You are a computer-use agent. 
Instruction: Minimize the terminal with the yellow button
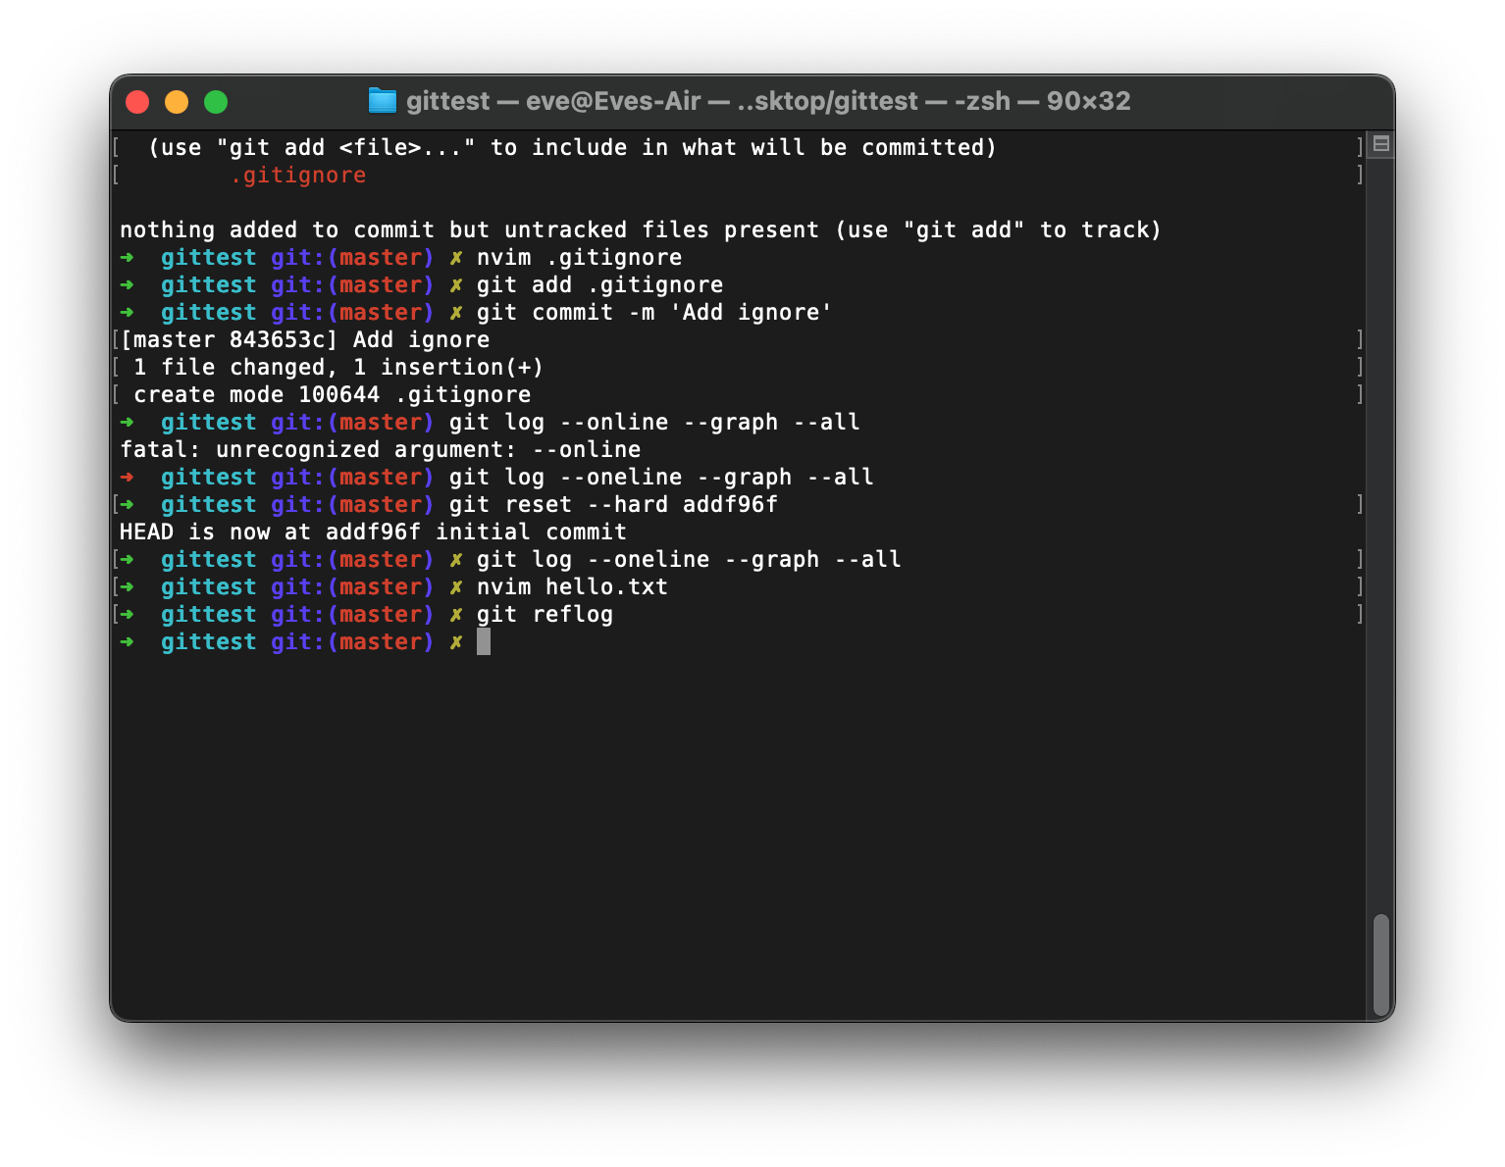(x=177, y=102)
